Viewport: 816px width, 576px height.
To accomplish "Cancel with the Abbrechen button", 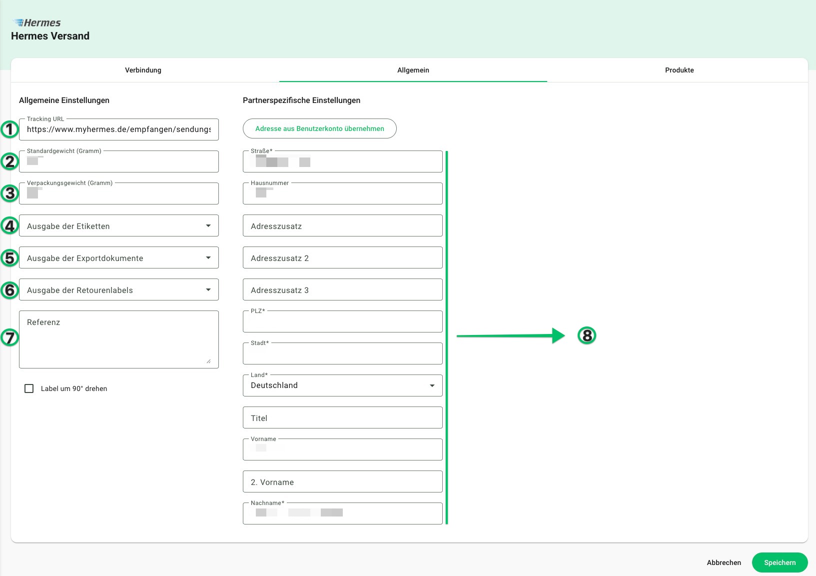I will [x=724, y=562].
